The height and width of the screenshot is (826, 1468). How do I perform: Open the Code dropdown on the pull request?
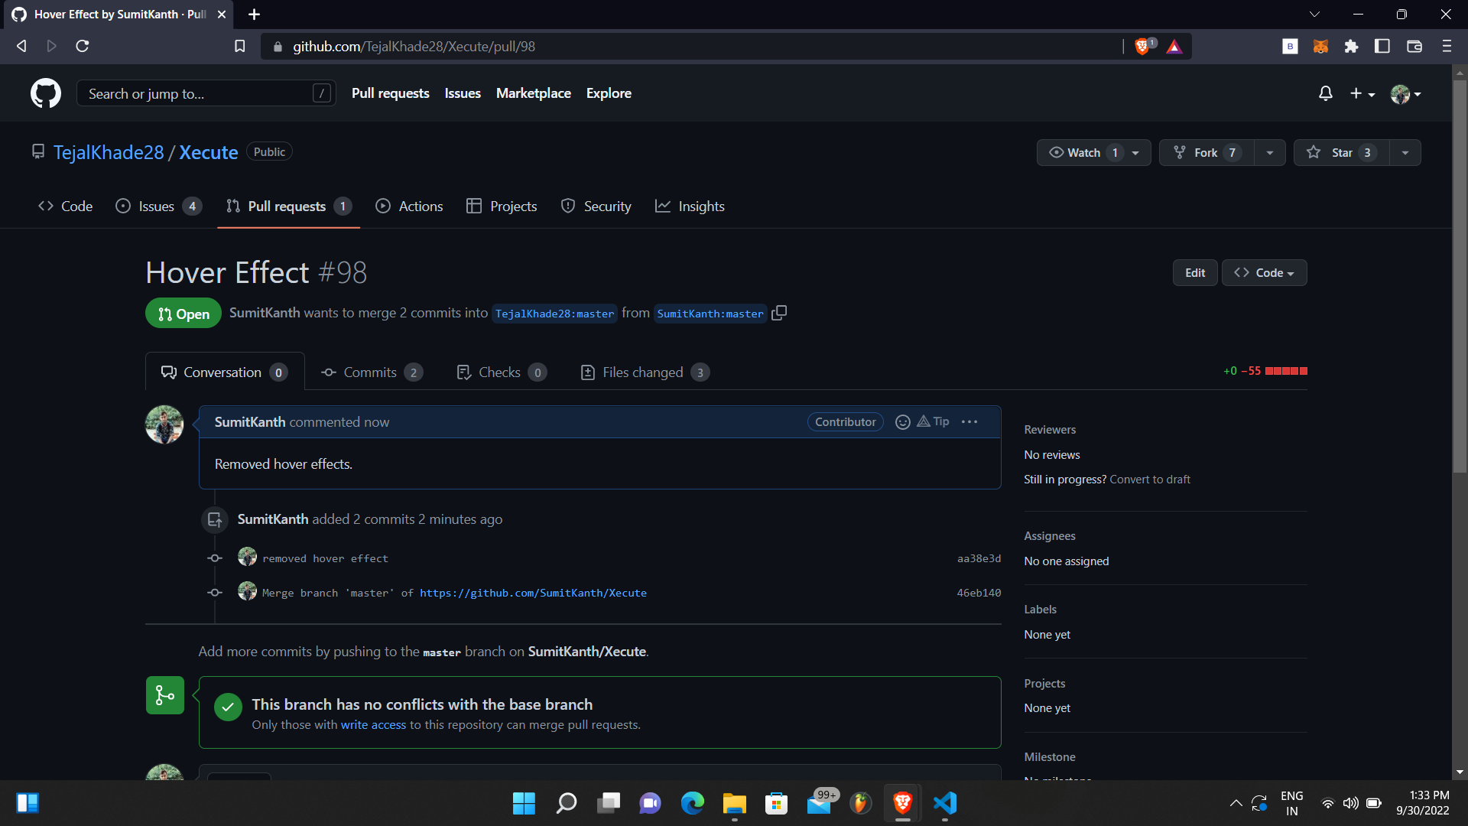1264,272
